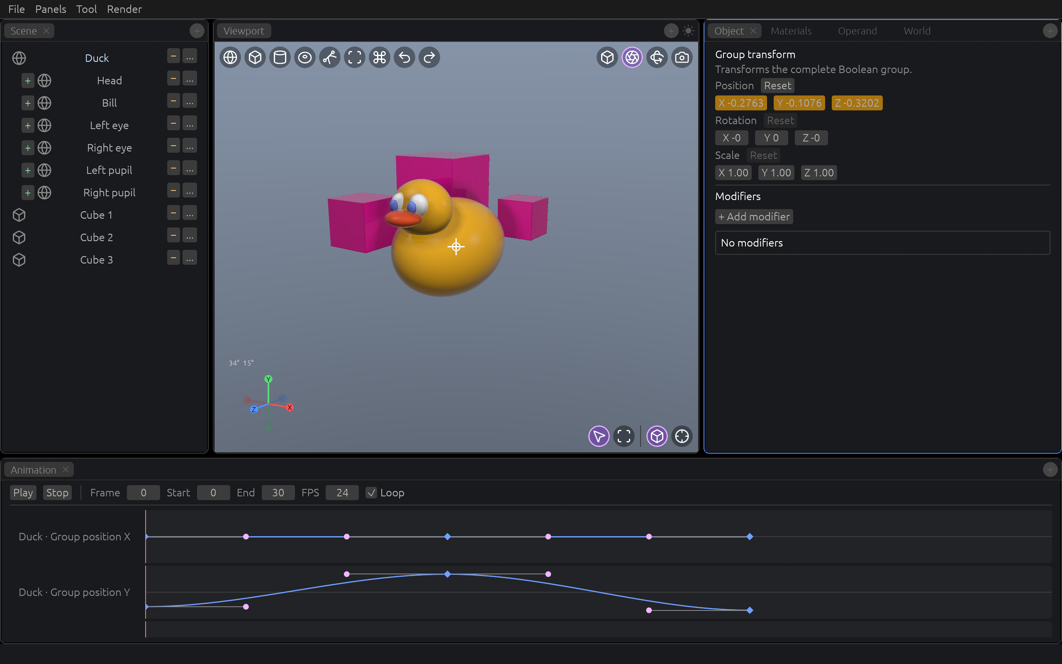
Task: Add a cylinder primitive from viewport toolbar
Action: tap(280, 57)
